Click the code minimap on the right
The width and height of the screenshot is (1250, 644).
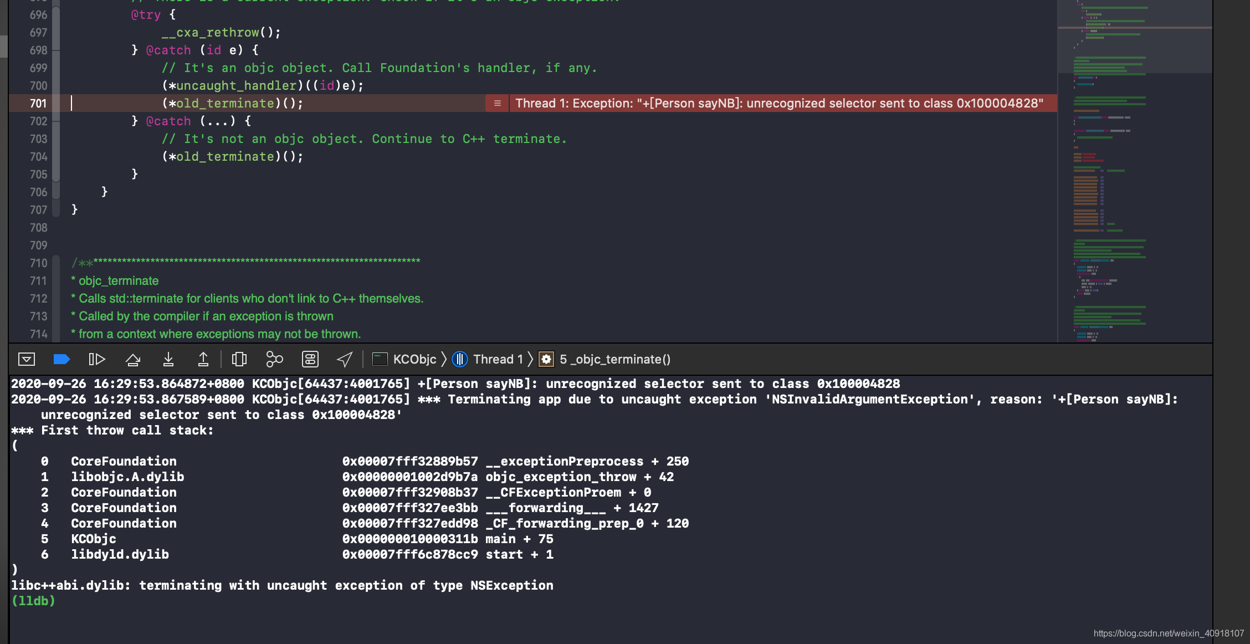pos(1134,171)
